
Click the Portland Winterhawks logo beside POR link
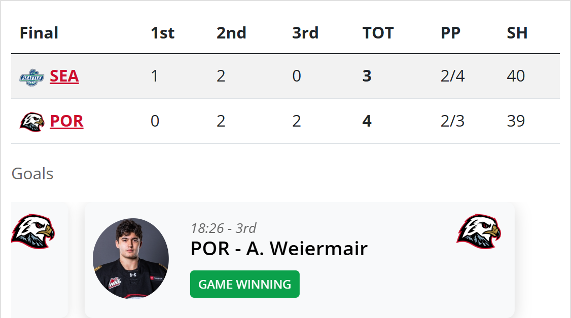32,122
